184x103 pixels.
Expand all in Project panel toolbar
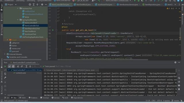(x=34, y=5)
